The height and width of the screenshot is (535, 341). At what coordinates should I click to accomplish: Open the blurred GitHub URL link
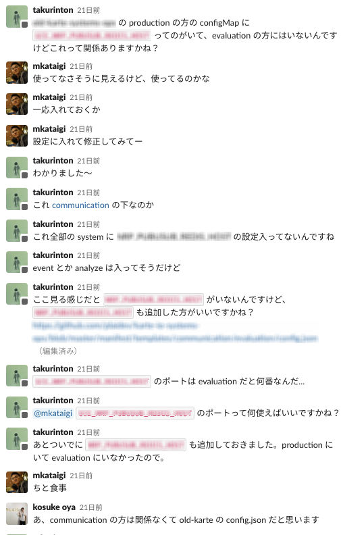175,332
